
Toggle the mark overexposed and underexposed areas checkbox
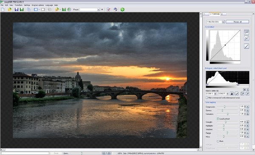207,98
